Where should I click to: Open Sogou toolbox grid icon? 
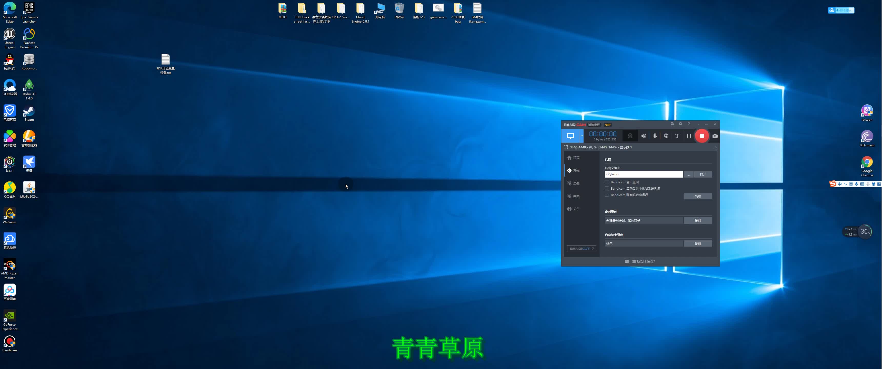click(x=879, y=184)
